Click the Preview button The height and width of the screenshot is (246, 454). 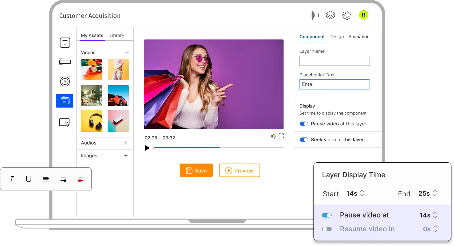(x=239, y=170)
